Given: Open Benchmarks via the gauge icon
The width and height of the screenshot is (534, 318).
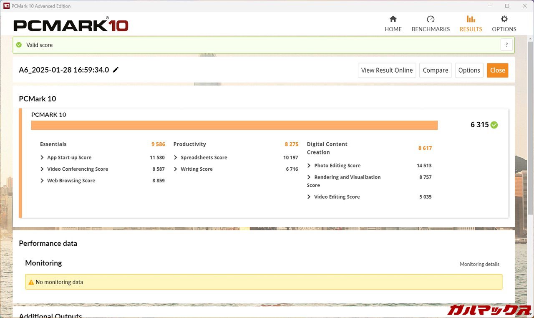Looking at the screenshot, I should coord(431,19).
